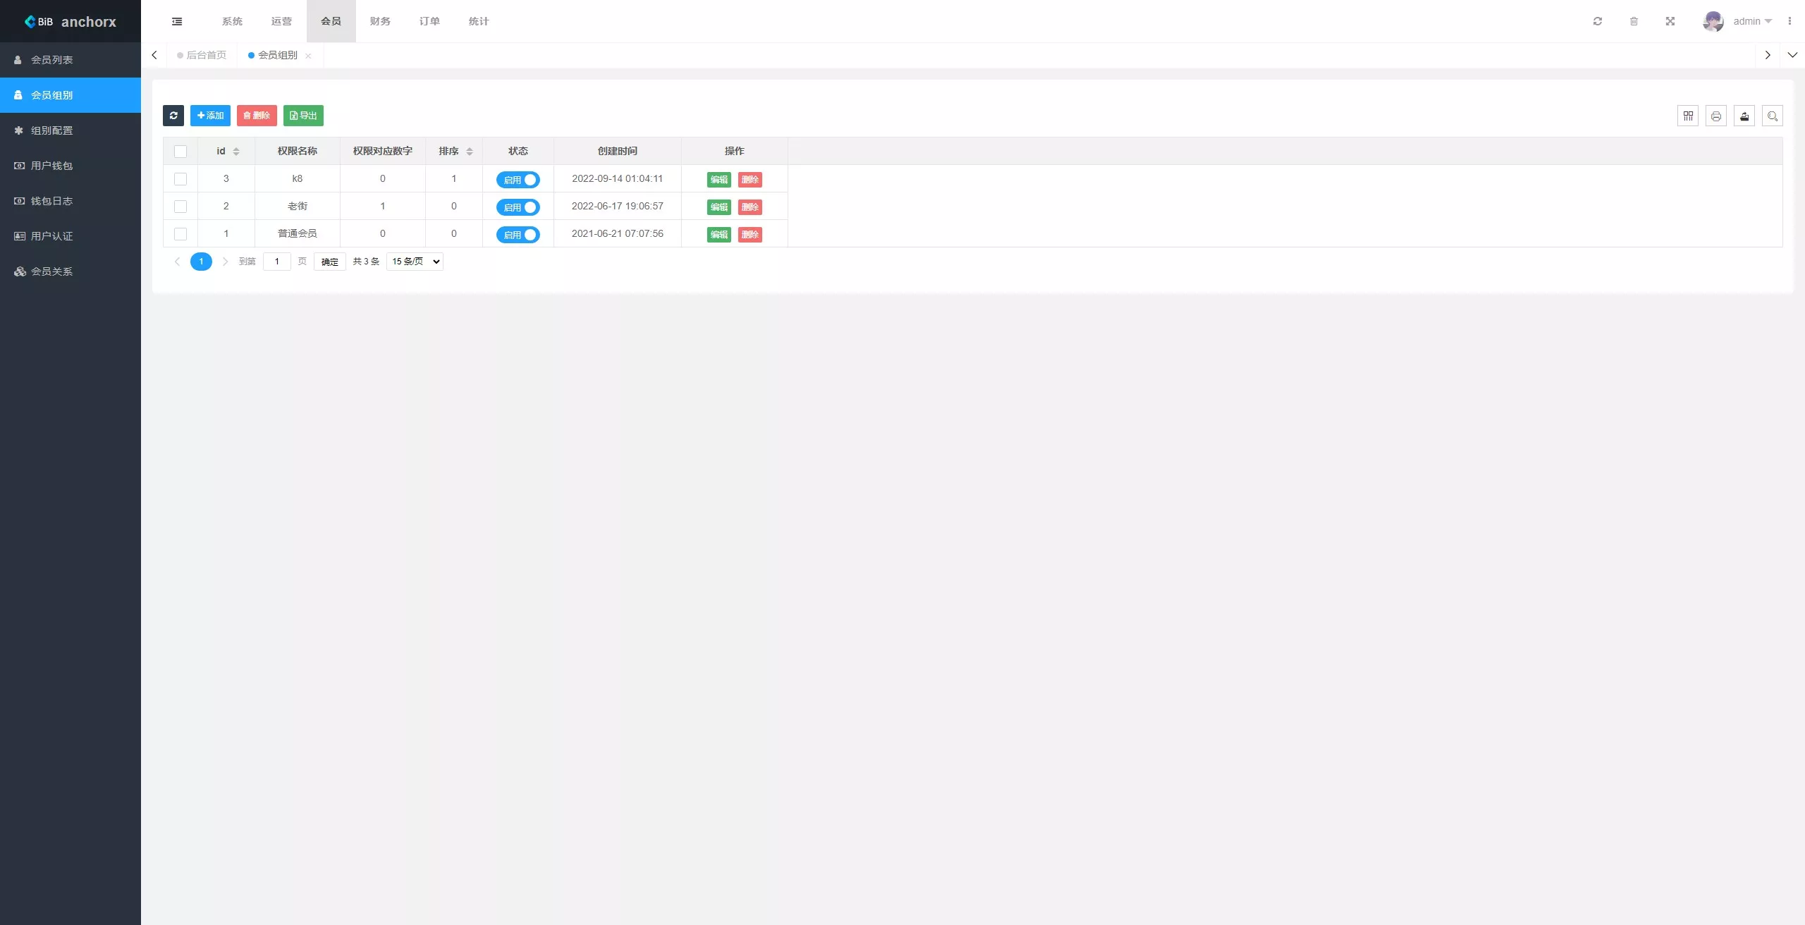This screenshot has height=925, width=1805.
Task: Click the top-right page refresh icon
Action: [1598, 21]
